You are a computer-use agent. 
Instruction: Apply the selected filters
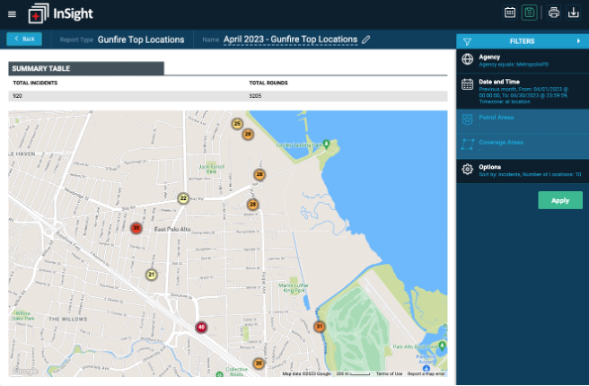[x=560, y=200]
